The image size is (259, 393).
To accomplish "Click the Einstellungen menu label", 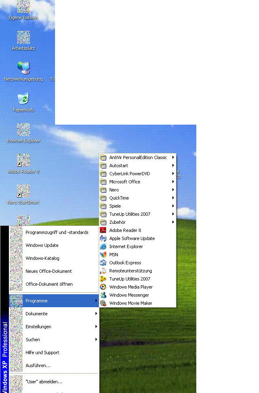I will [x=38, y=327].
